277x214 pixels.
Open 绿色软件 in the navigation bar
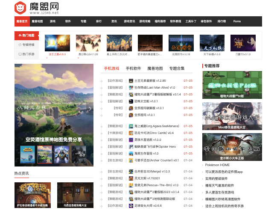tap(206, 21)
